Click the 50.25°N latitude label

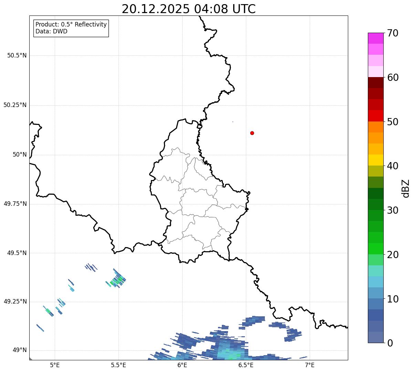point(15,105)
